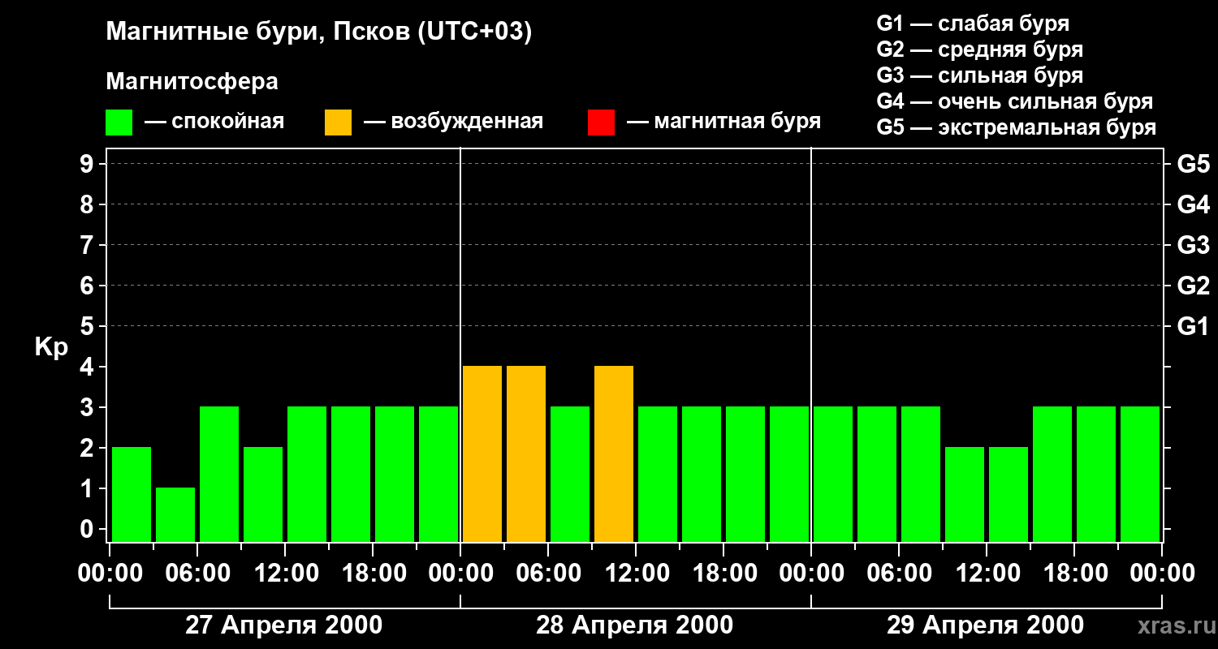Click the red 'магнитная буря' legend swatch

(601, 122)
